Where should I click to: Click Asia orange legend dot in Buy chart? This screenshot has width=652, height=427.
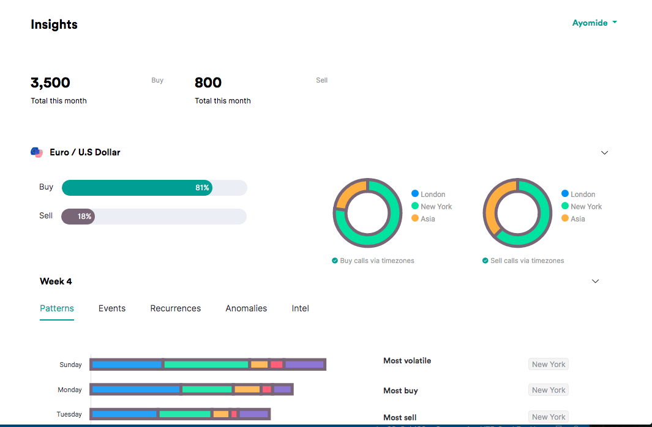[415, 218]
